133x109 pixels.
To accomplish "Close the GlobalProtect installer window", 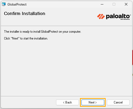I will (126, 4).
